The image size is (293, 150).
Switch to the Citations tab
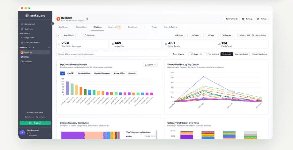97,27
